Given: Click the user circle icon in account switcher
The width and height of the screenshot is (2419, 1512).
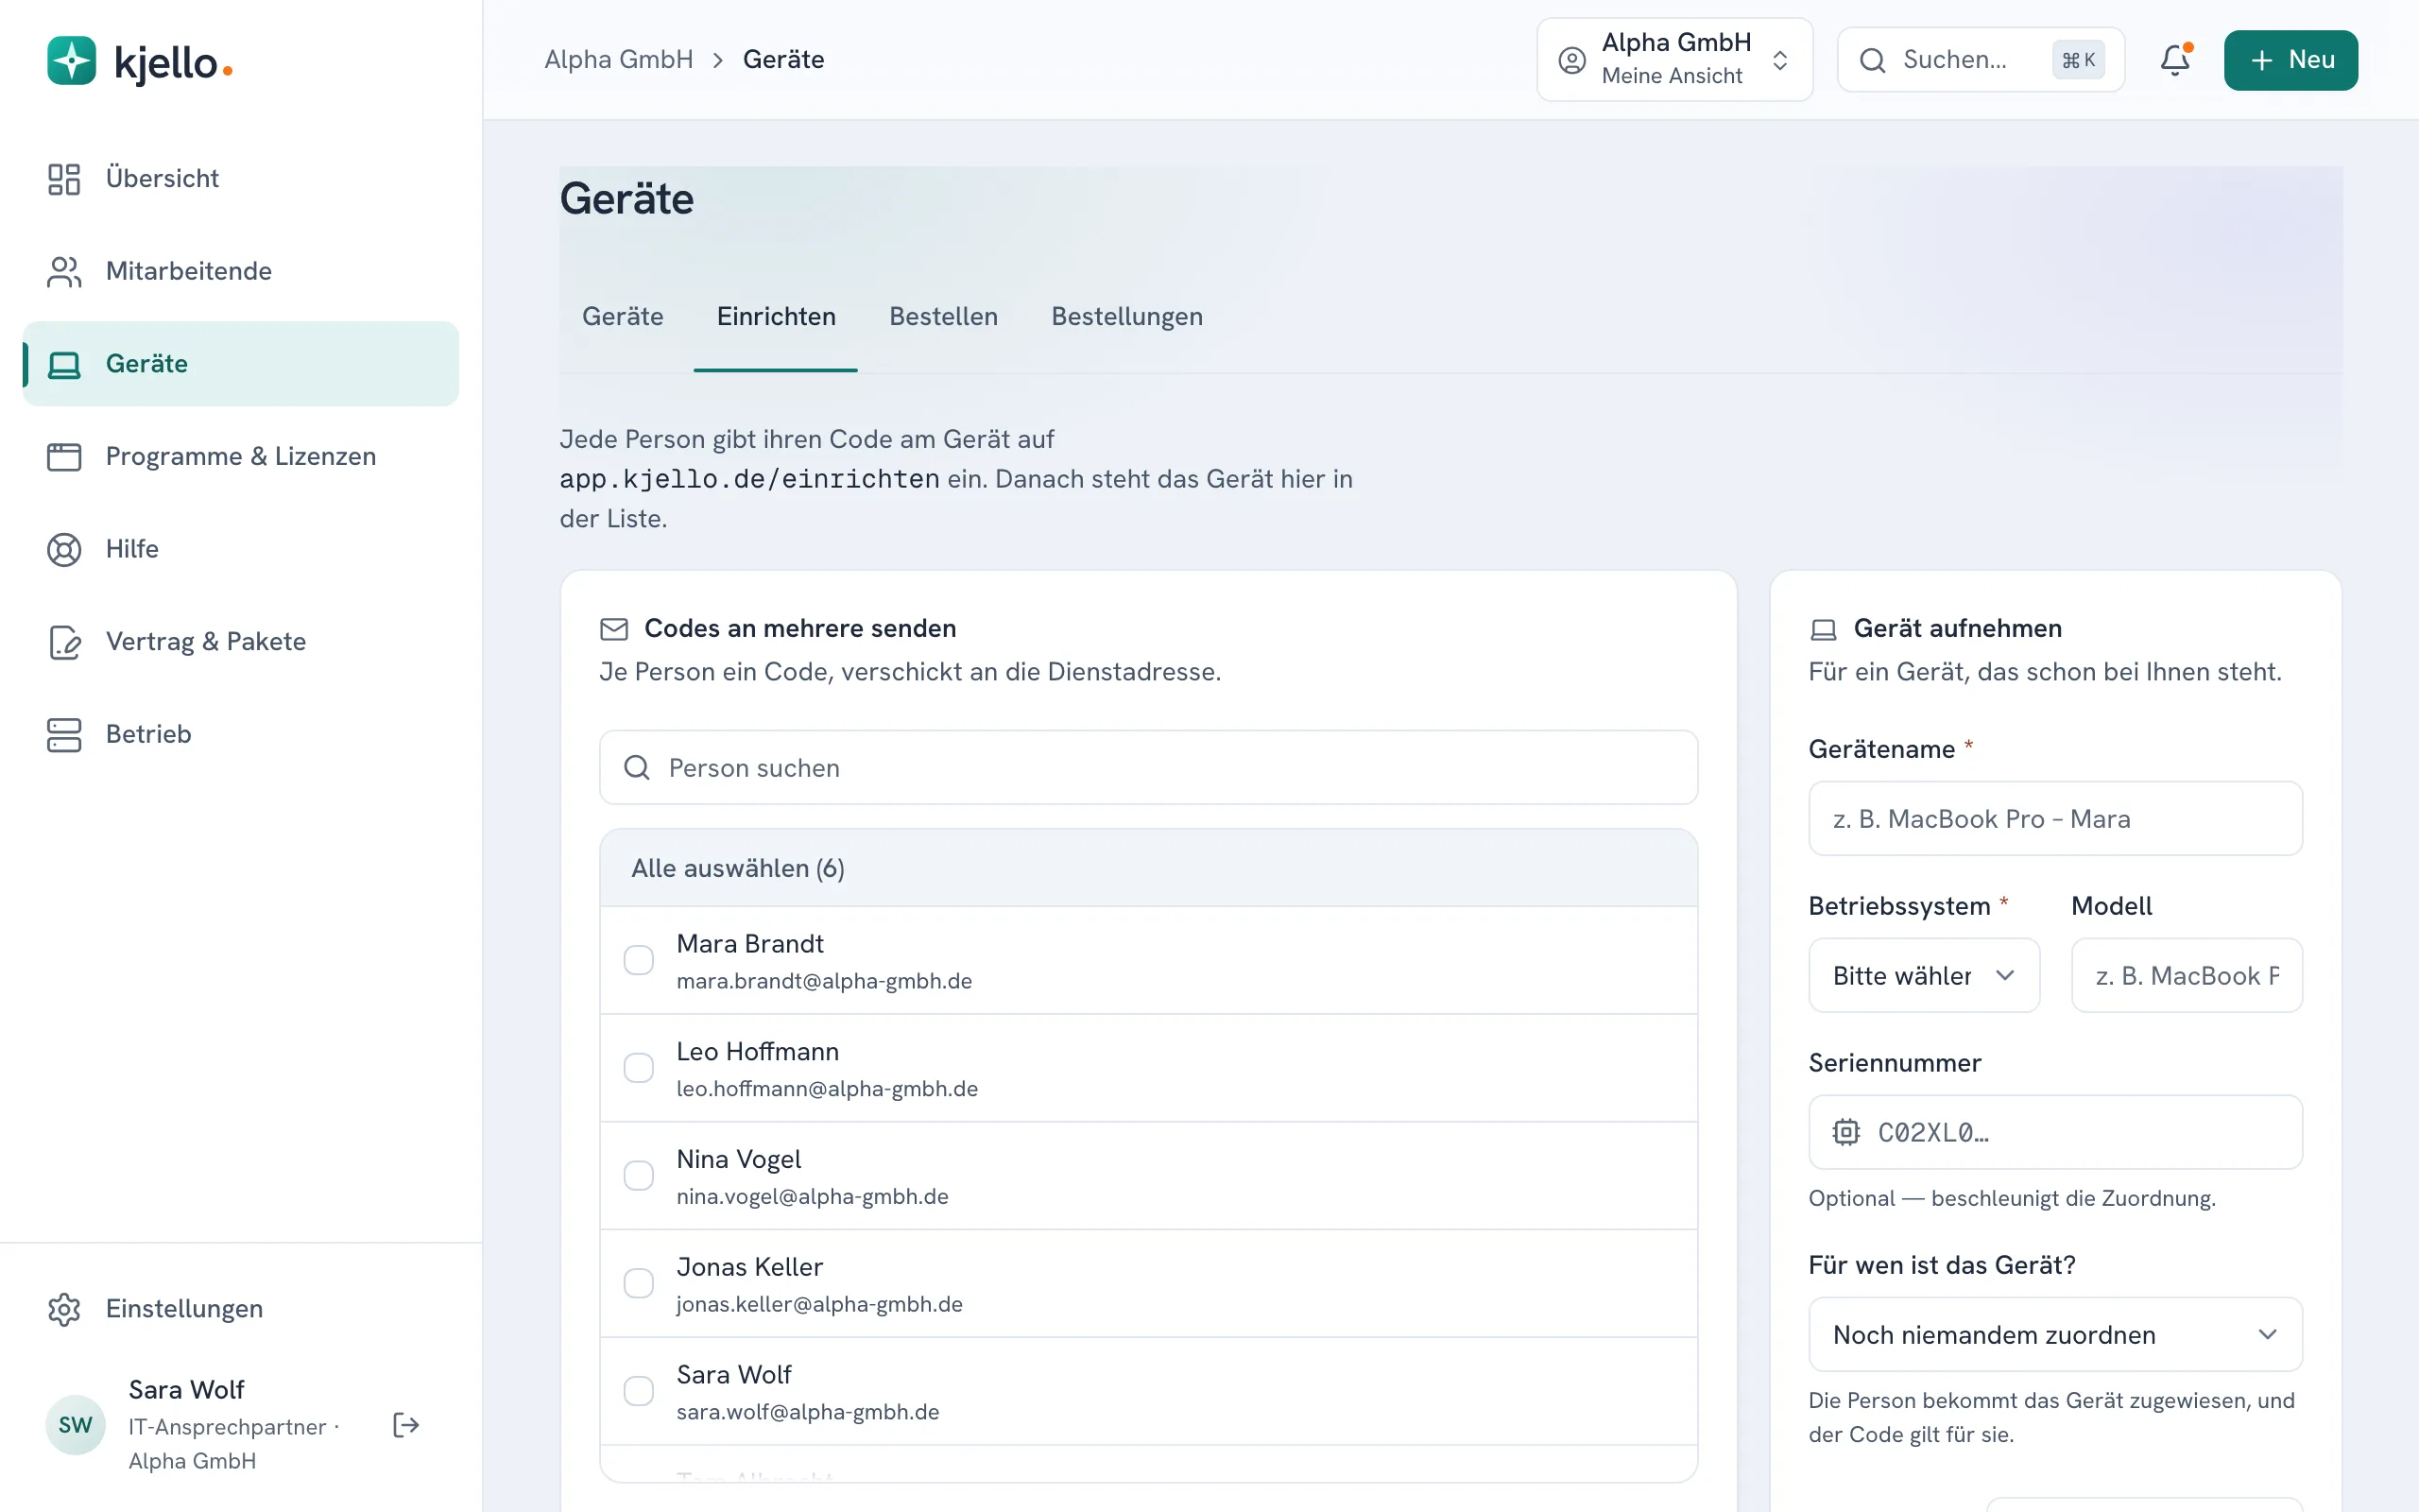Looking at the screenshot, I should coord(1571,60).
